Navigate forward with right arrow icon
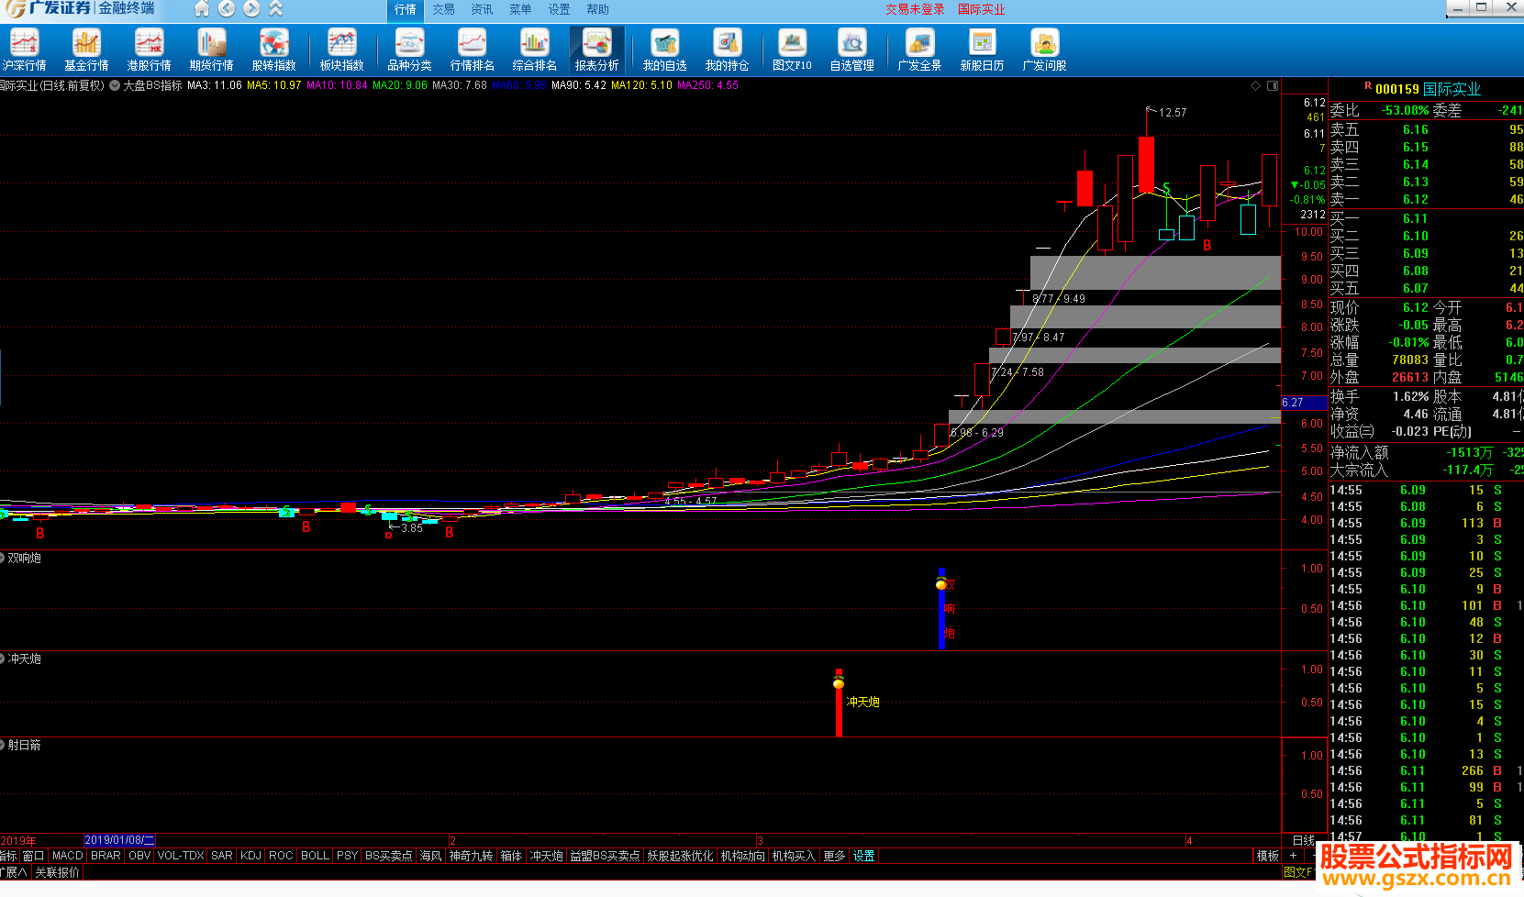The height and width of the screenshot is (897, 1524). click(251, 9)
